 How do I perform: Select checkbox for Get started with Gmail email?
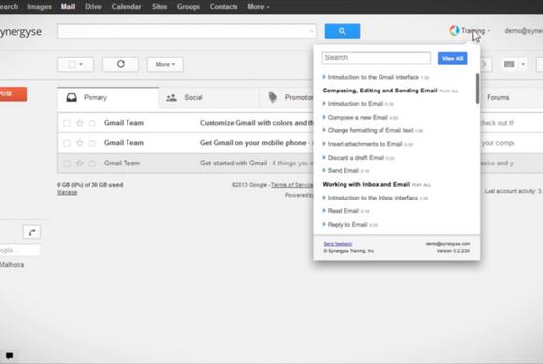67,164
